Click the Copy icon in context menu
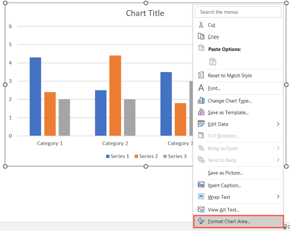Image resolution: width=290 pixels, height=231 pixels. click(201, 36)
